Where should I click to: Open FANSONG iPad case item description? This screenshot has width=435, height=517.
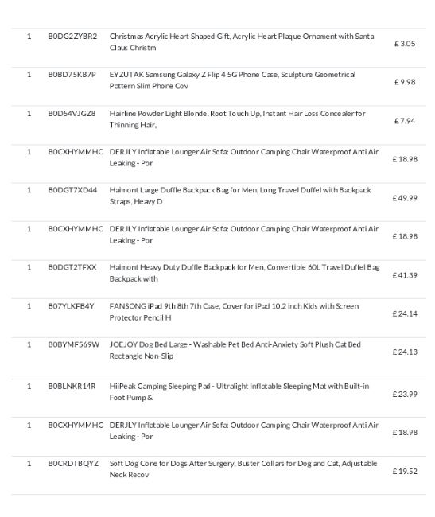tap(234, 312)
